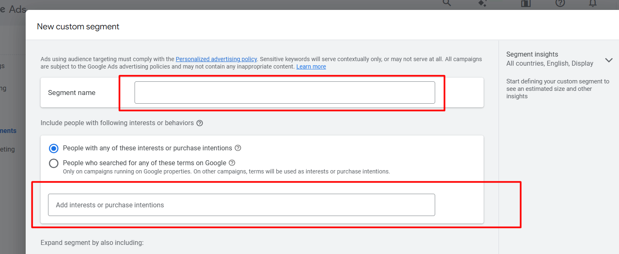Viewport: 619px width, 254px height.
Task: Click the Segment name text field
Action: click(x=284, y=93)
